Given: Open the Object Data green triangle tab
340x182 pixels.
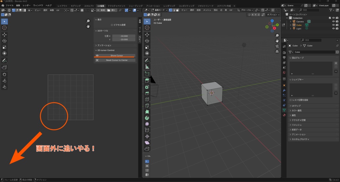Looking at the screenshot, I should (284, 110).
